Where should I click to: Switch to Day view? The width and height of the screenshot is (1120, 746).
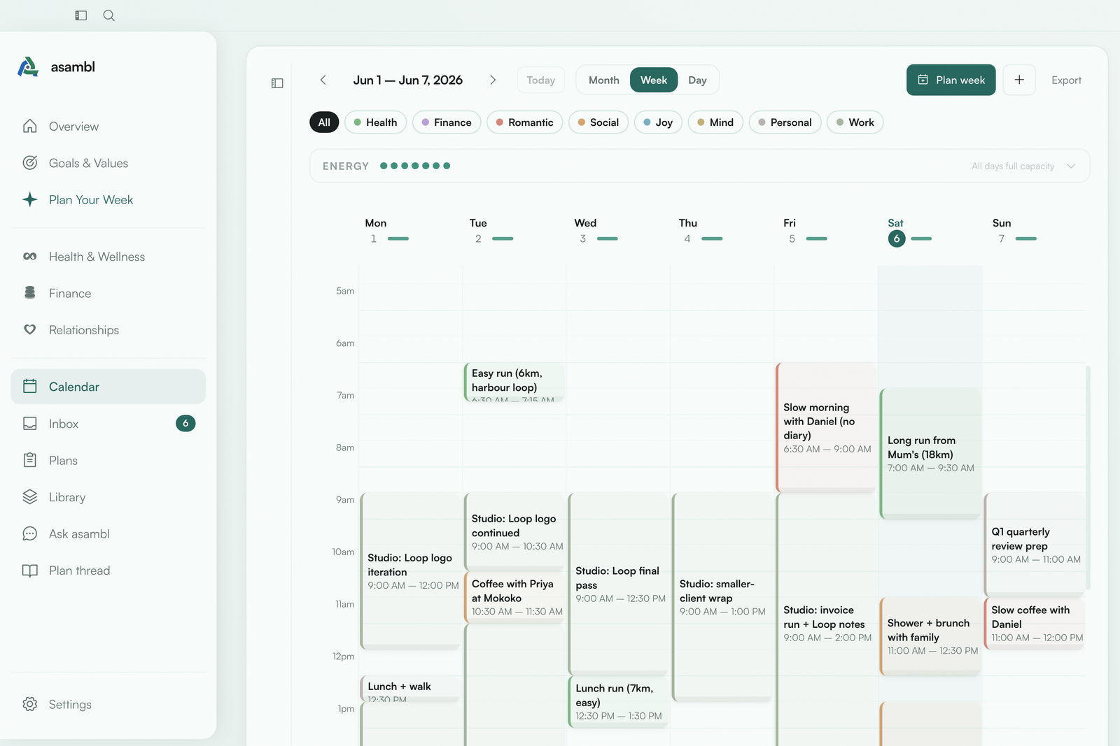click(x=697, y=80)
